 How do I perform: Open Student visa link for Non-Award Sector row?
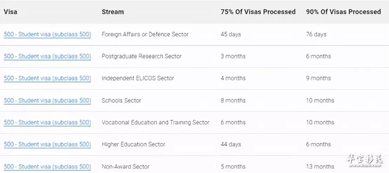(47, 167)
